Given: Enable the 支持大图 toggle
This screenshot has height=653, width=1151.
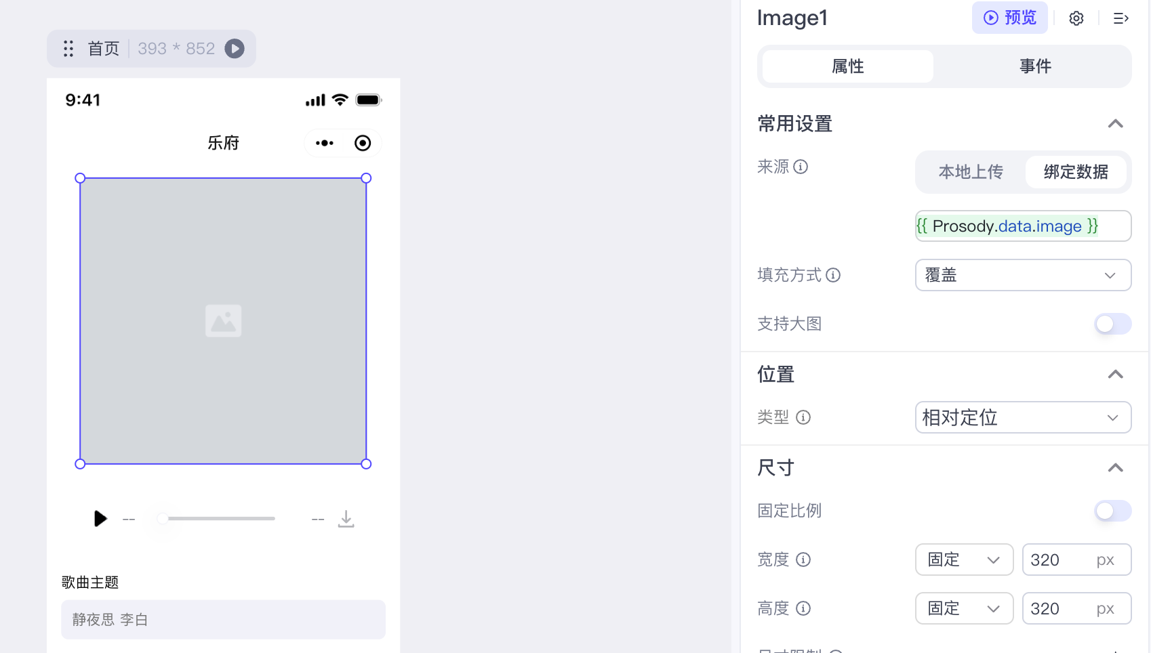Looking at the screenshot, I should click(1112, 324).
